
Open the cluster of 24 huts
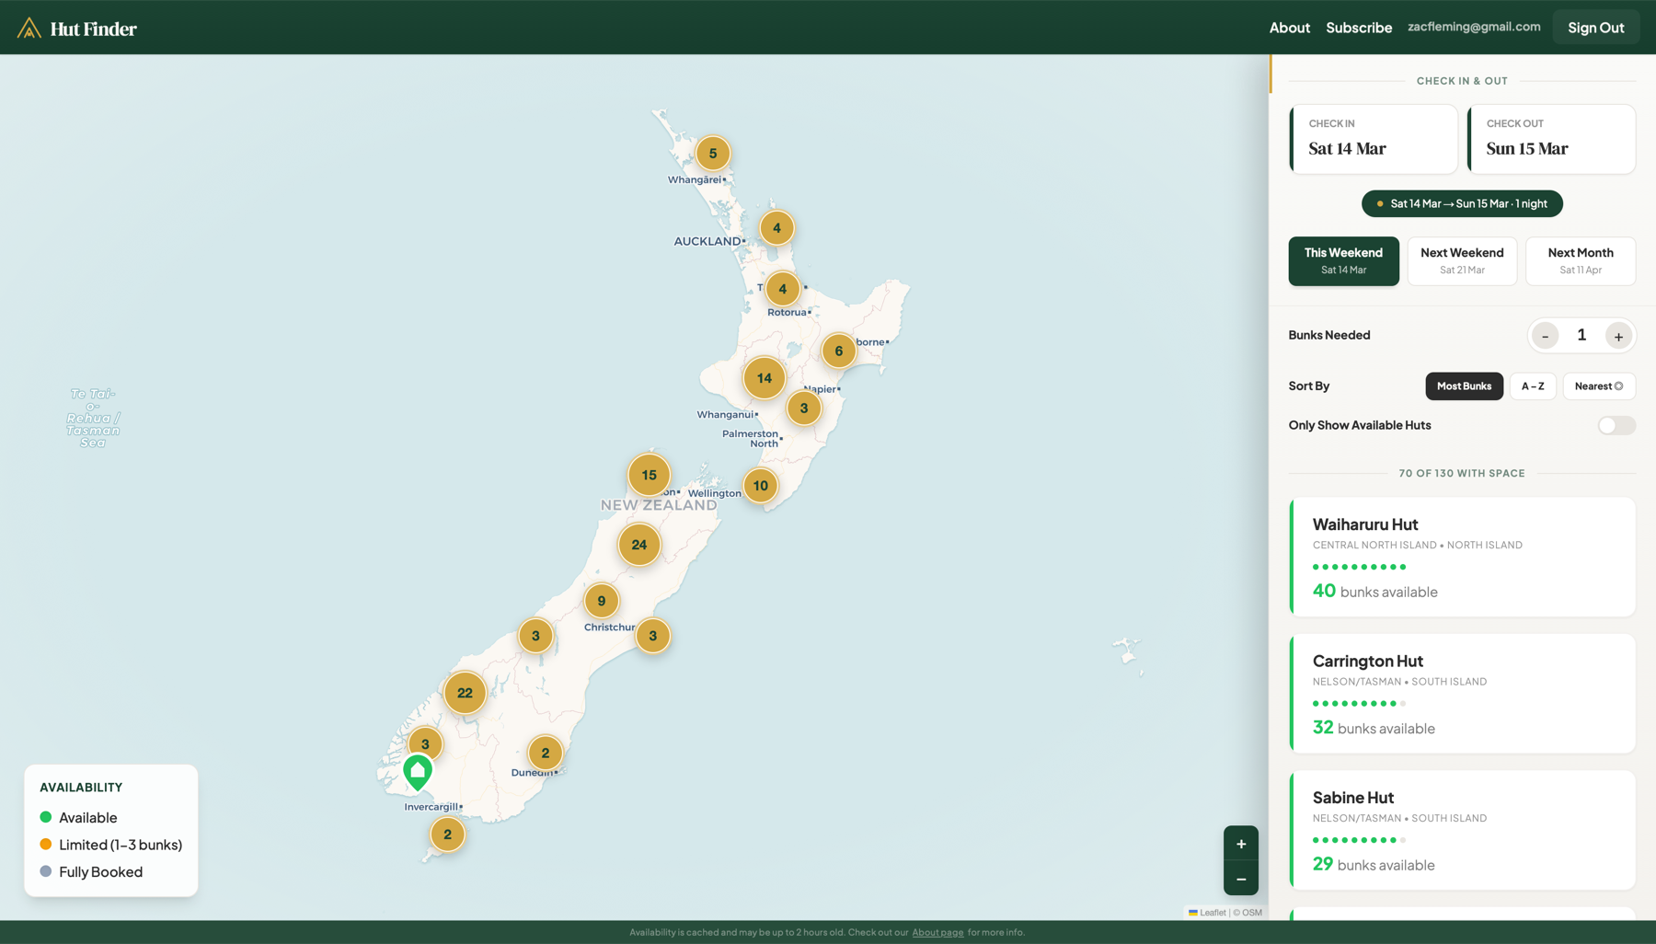[638, 545]
